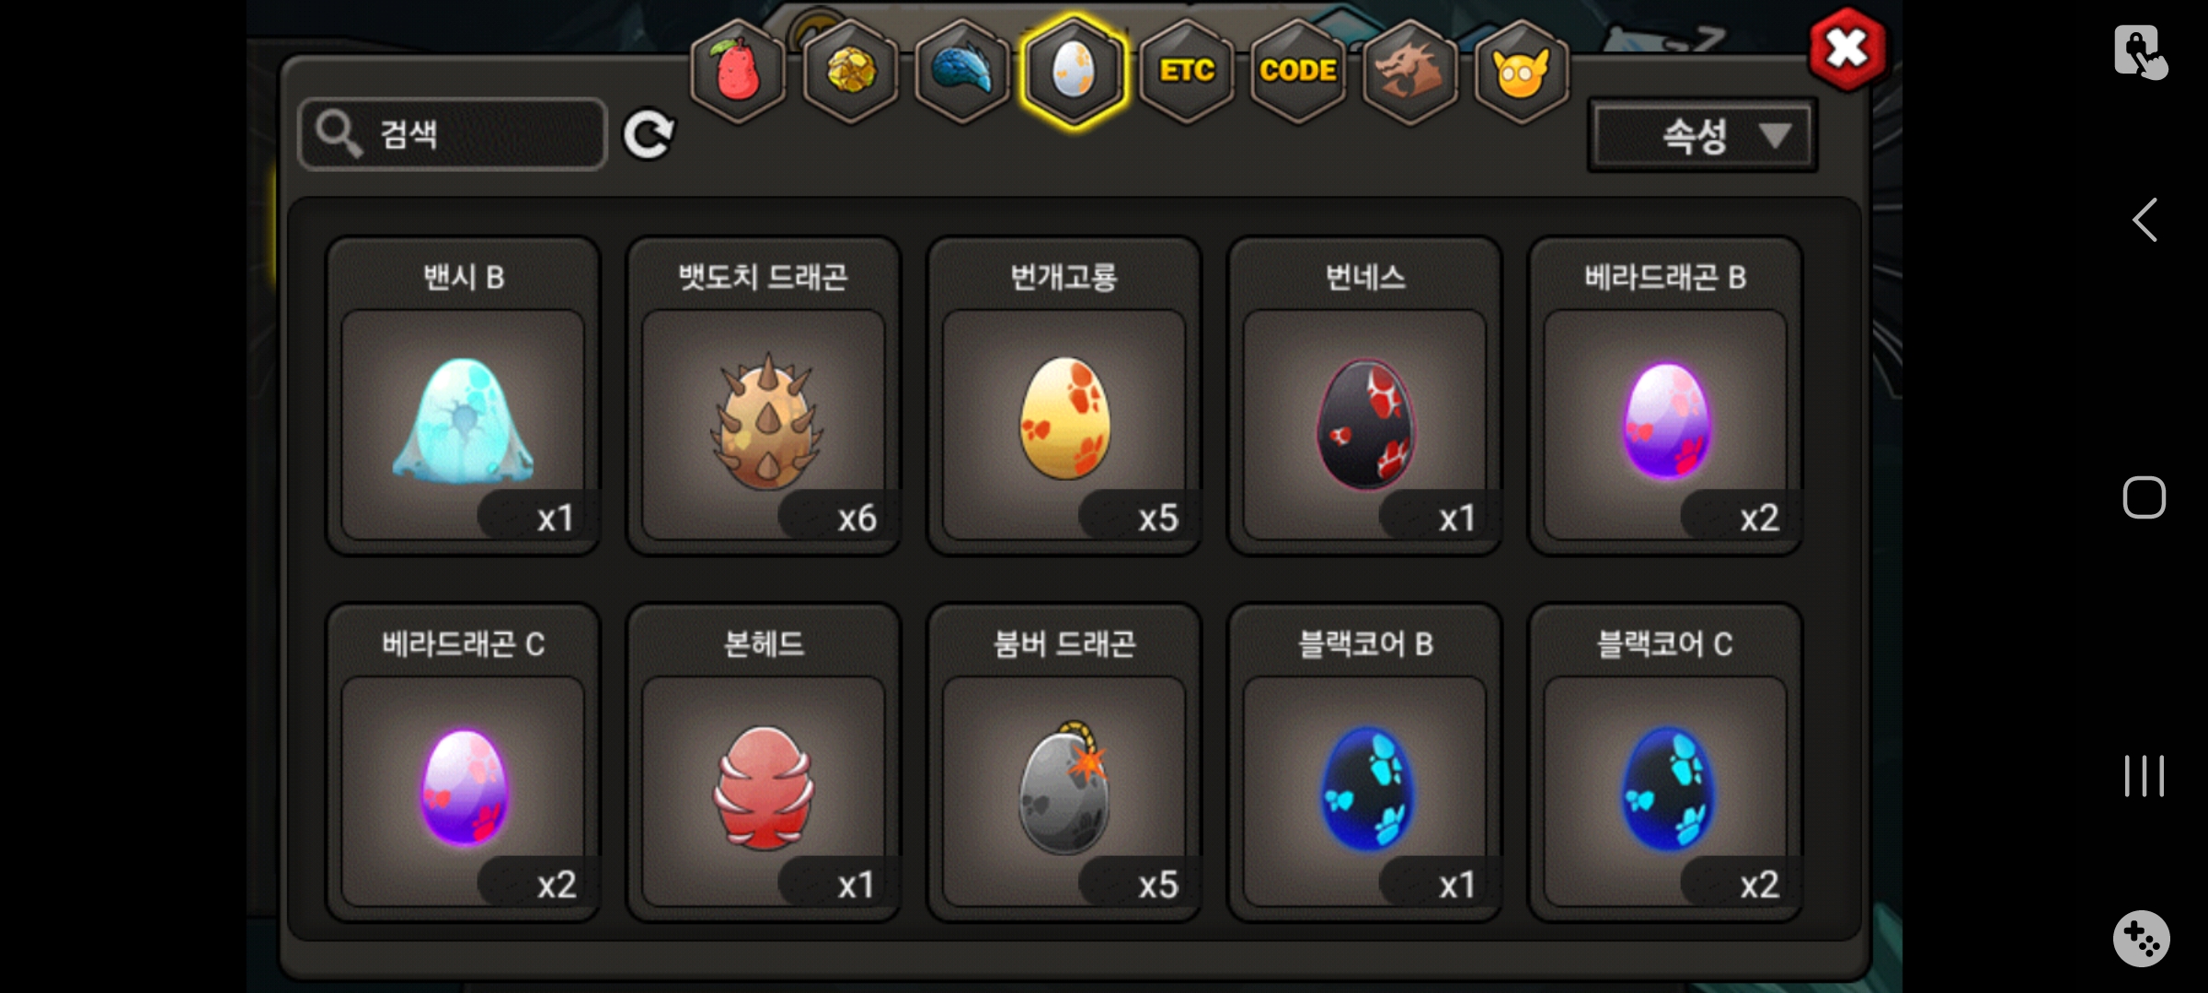Tap the touch lock icon top right
The width and height of the screenshot is (2208, 993).
click(2141, 52)
